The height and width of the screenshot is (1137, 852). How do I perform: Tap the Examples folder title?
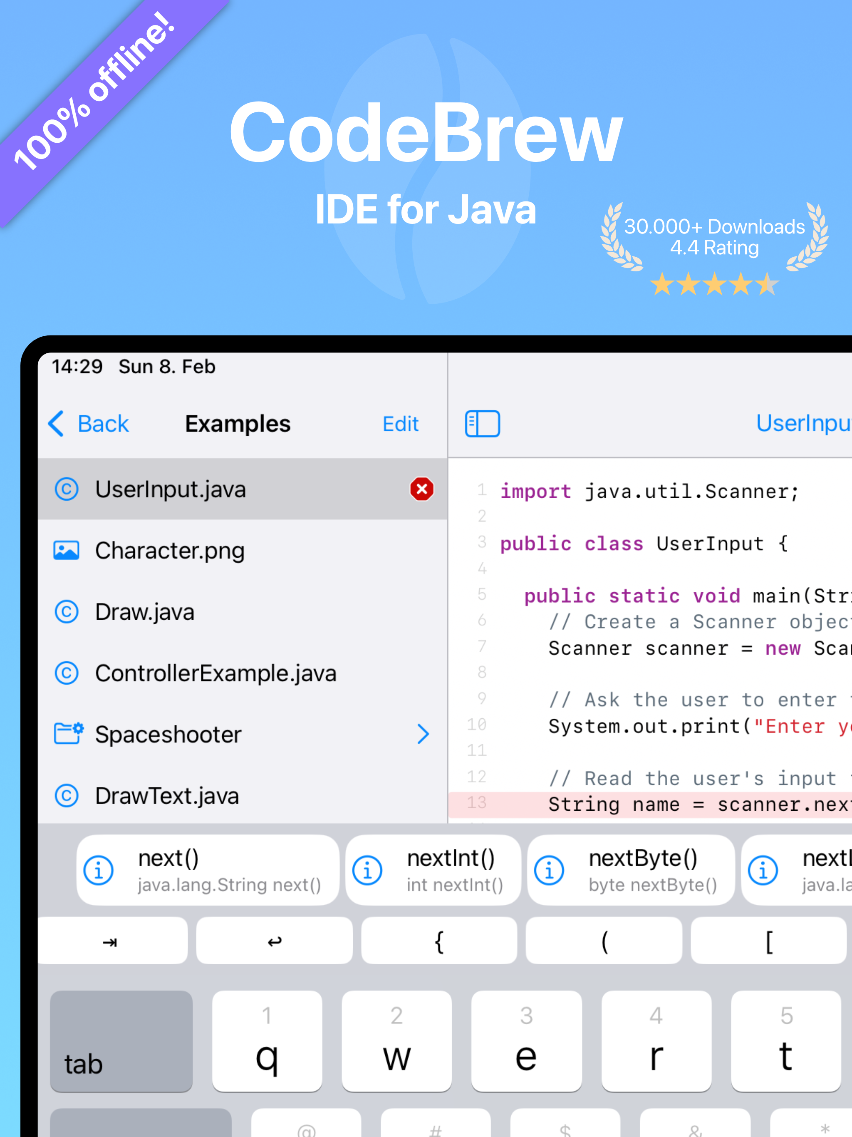click(x=238, y=424)
